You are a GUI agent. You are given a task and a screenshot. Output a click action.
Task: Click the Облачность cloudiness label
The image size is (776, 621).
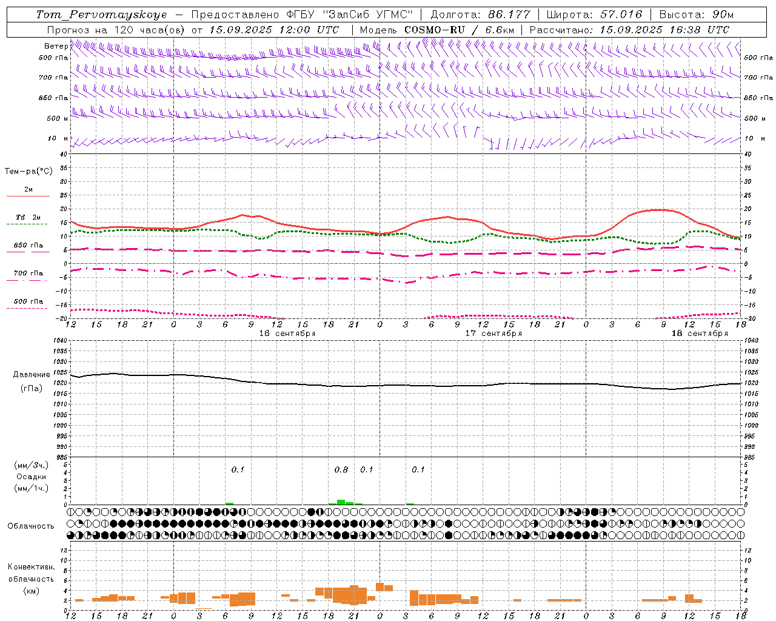[31, 526]
